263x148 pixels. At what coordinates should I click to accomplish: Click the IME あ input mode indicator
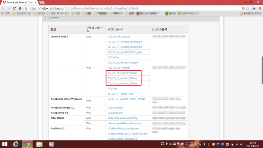point(167,144)
